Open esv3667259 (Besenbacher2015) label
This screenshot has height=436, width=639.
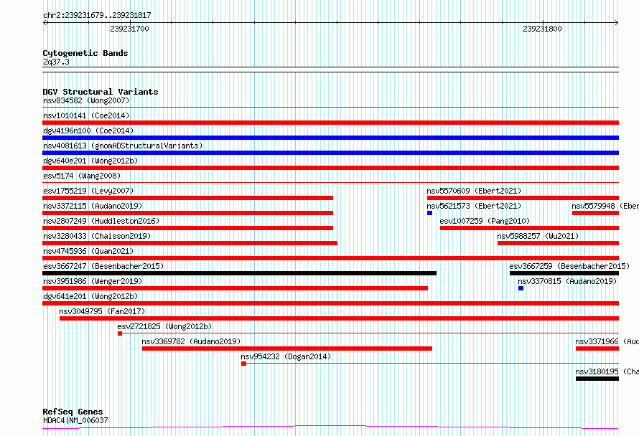(569, 266)
